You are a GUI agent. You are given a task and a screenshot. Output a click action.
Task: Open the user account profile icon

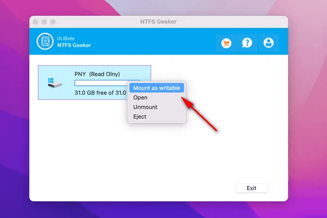point(268,43)
